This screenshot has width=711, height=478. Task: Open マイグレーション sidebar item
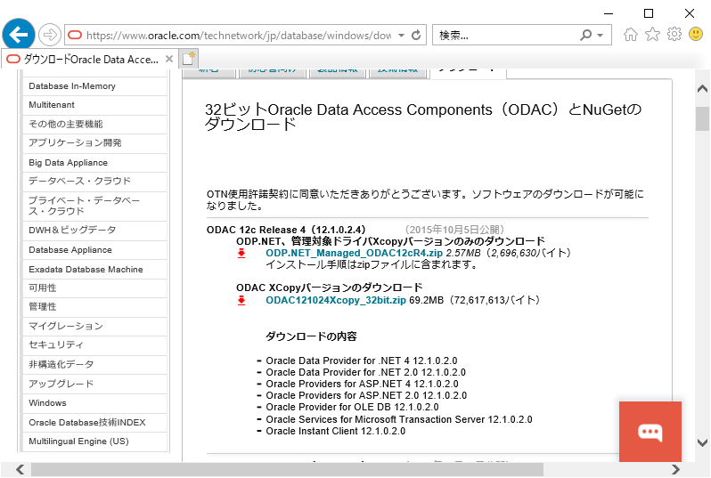pos(94,326)
